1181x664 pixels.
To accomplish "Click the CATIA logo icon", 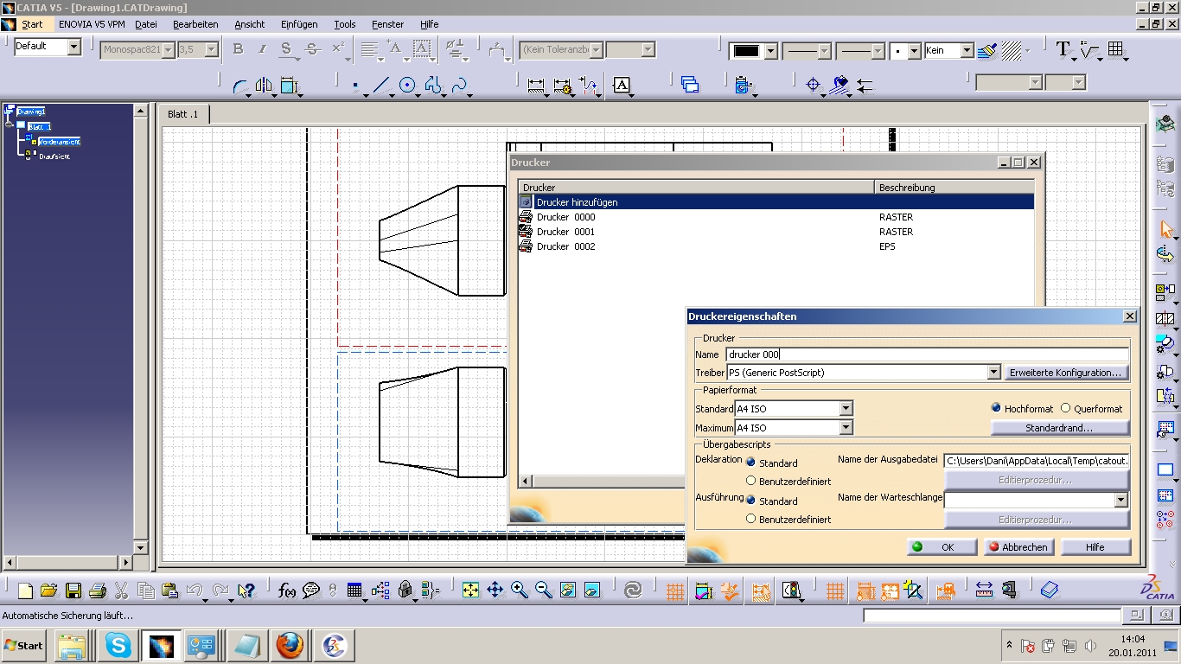I will [x=1158, y=587].
